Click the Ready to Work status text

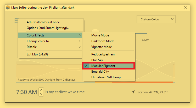[47, 80]
